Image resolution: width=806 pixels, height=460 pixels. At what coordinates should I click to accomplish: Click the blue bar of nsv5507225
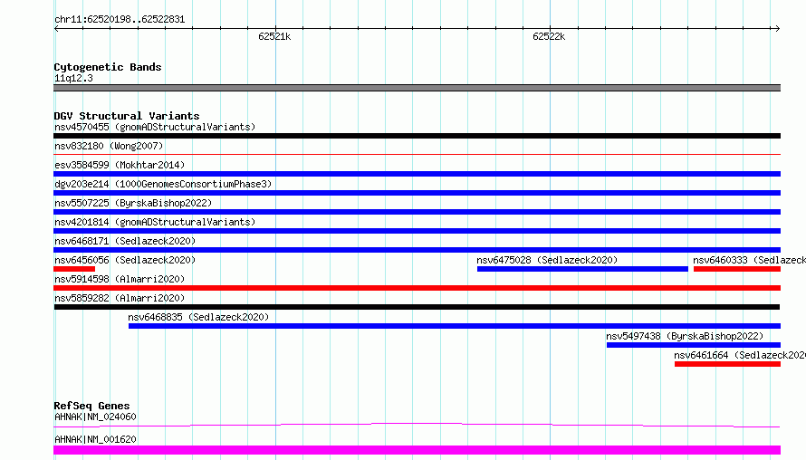tap(417, 212)
